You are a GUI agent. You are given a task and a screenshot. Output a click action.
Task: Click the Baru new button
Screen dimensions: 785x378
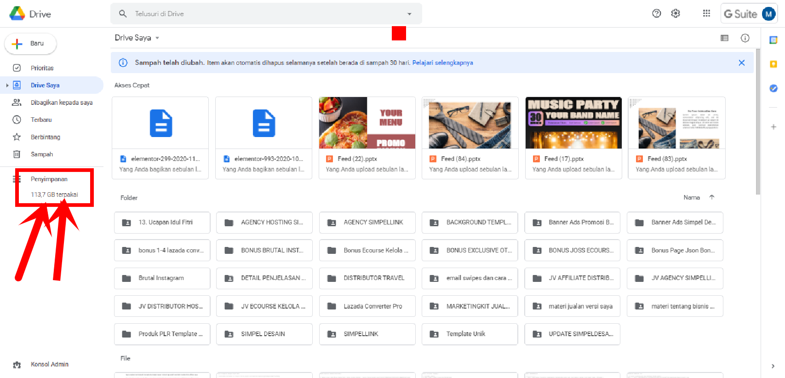[x=30, y=44]
